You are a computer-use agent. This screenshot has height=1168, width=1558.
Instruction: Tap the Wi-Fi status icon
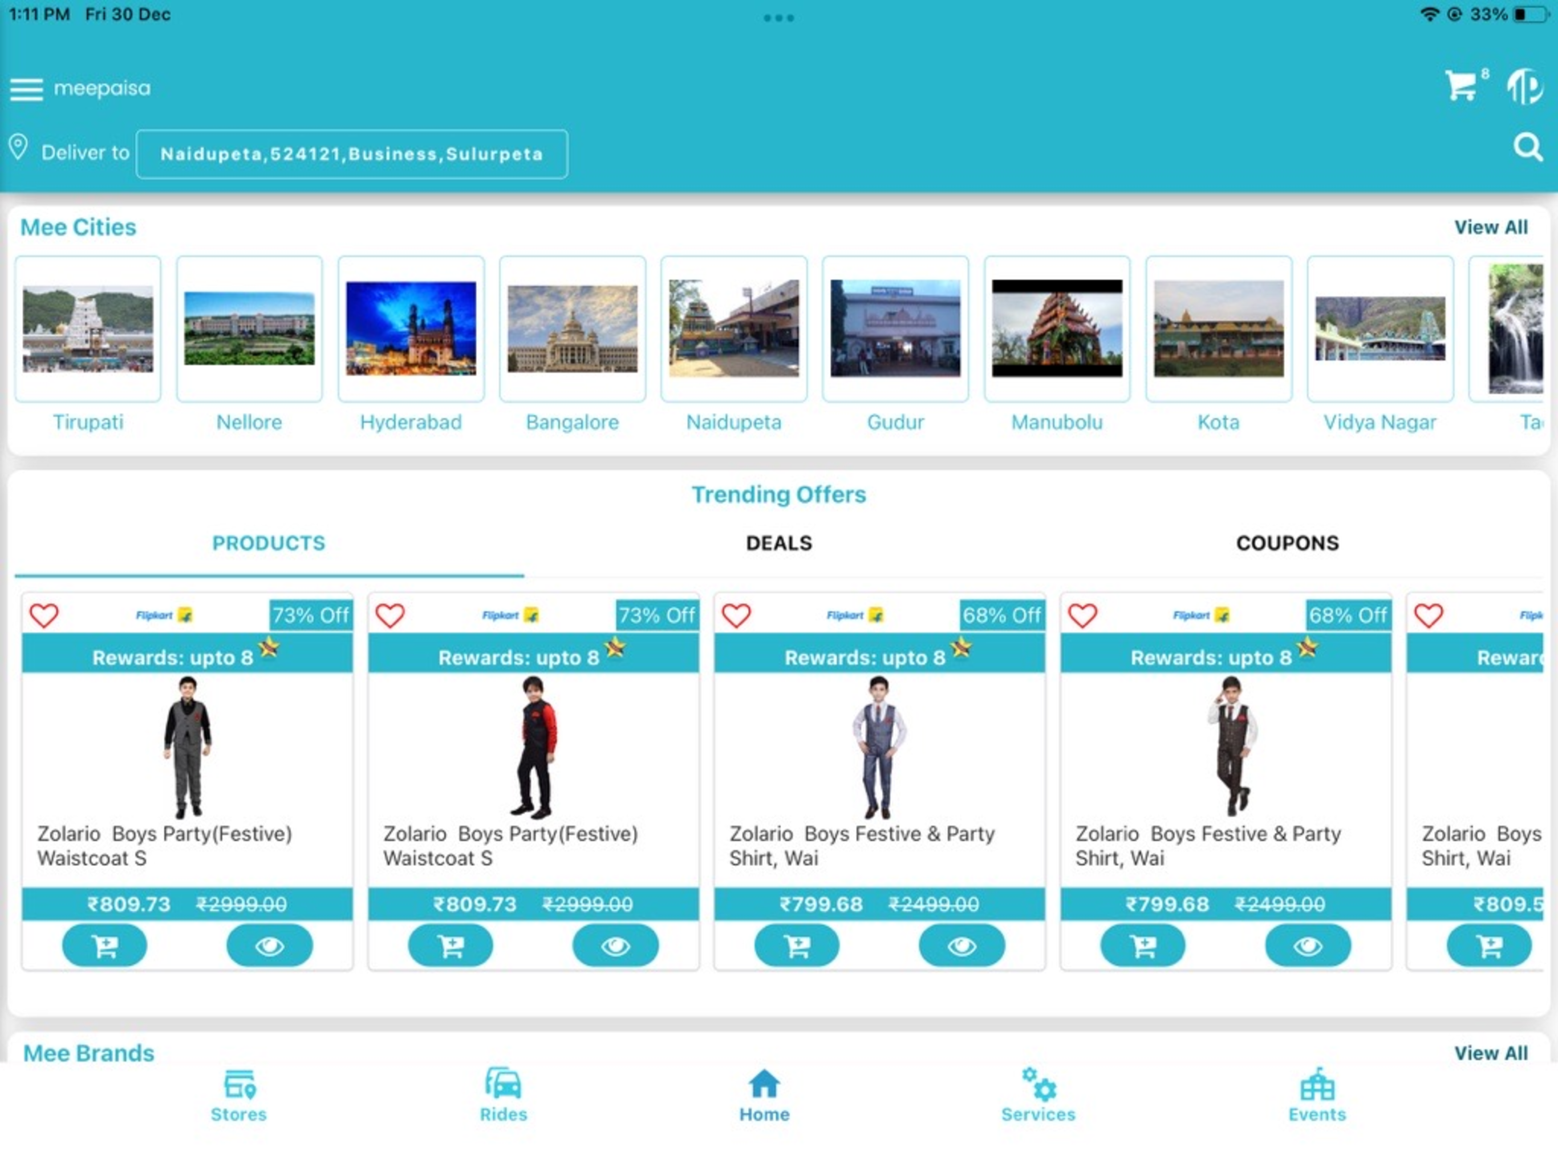click(1429, 14)
